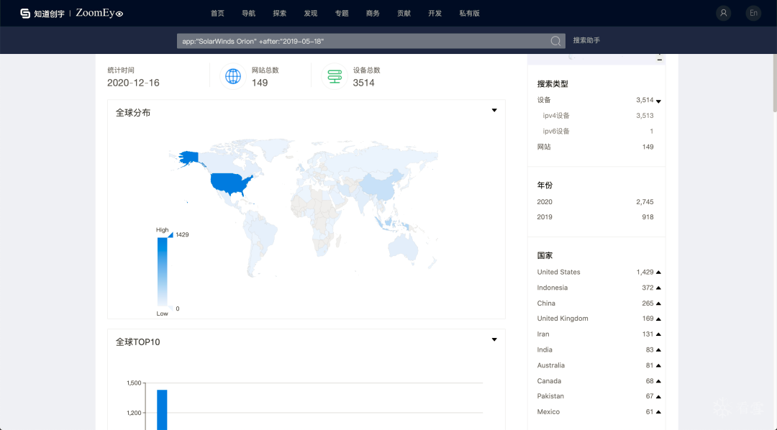Click the tallest bar in TOP10 chart
The image size is (777, 430).
pyautogui.click(x=162, y=410)
